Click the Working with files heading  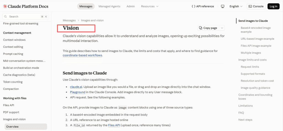[x=15, y=98]
